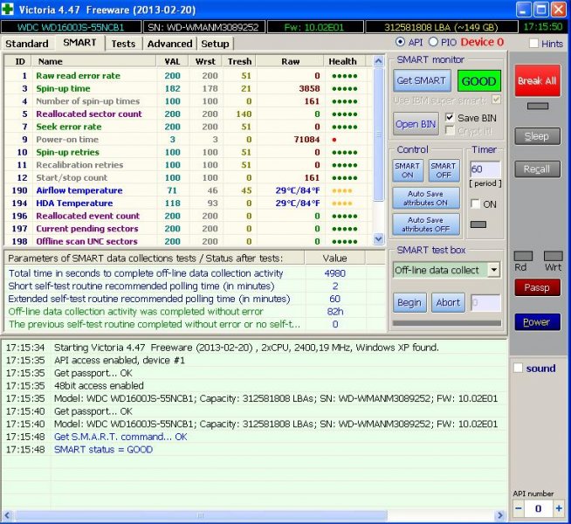The height and width of the screenshot is (524, 571).
Task: Put the drive to Sleep
Action: tap(537, 136)
